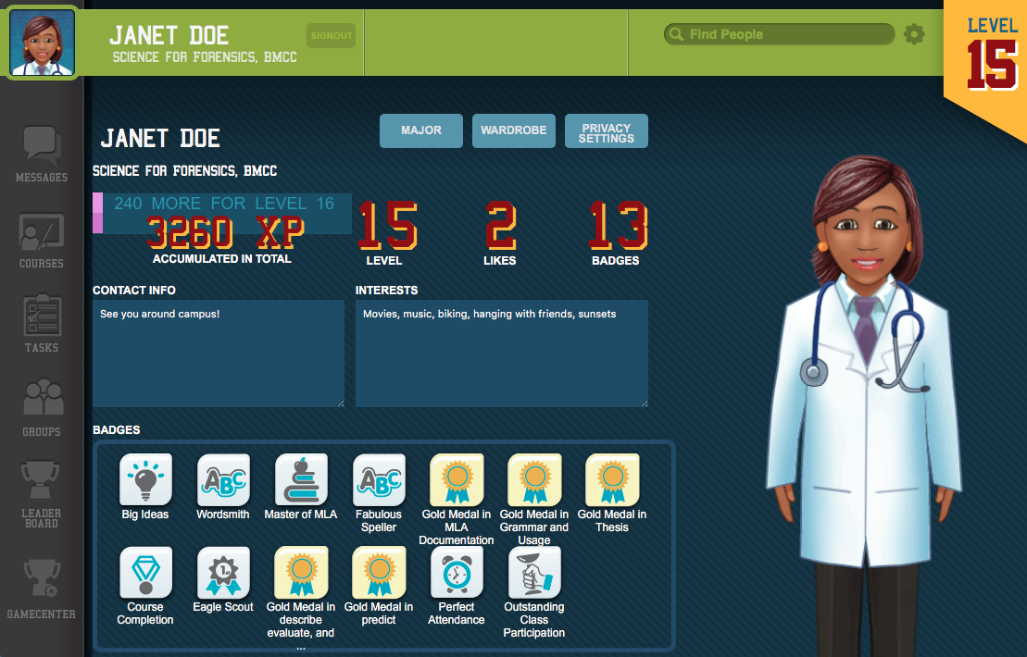
Task: Open the Eagle Scout badge
Action: (x=223, y=572)
